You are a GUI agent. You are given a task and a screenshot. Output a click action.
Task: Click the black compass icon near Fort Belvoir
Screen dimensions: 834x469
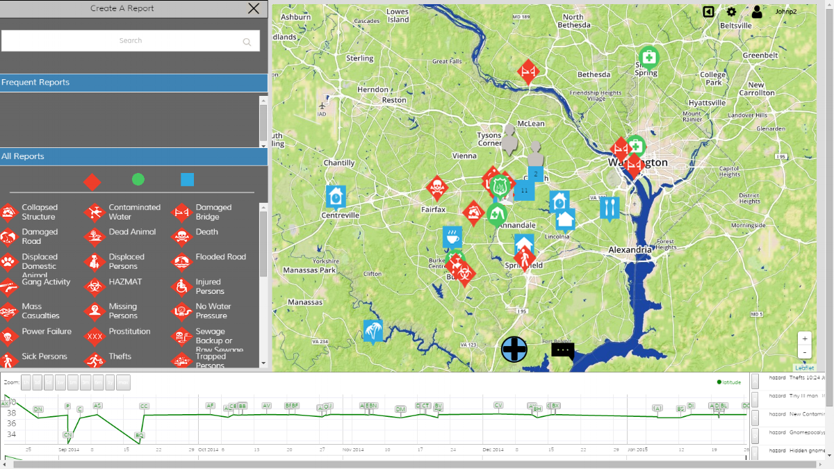click(514, 349)
